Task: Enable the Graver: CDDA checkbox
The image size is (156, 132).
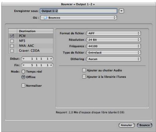Action: coord(12,51)
